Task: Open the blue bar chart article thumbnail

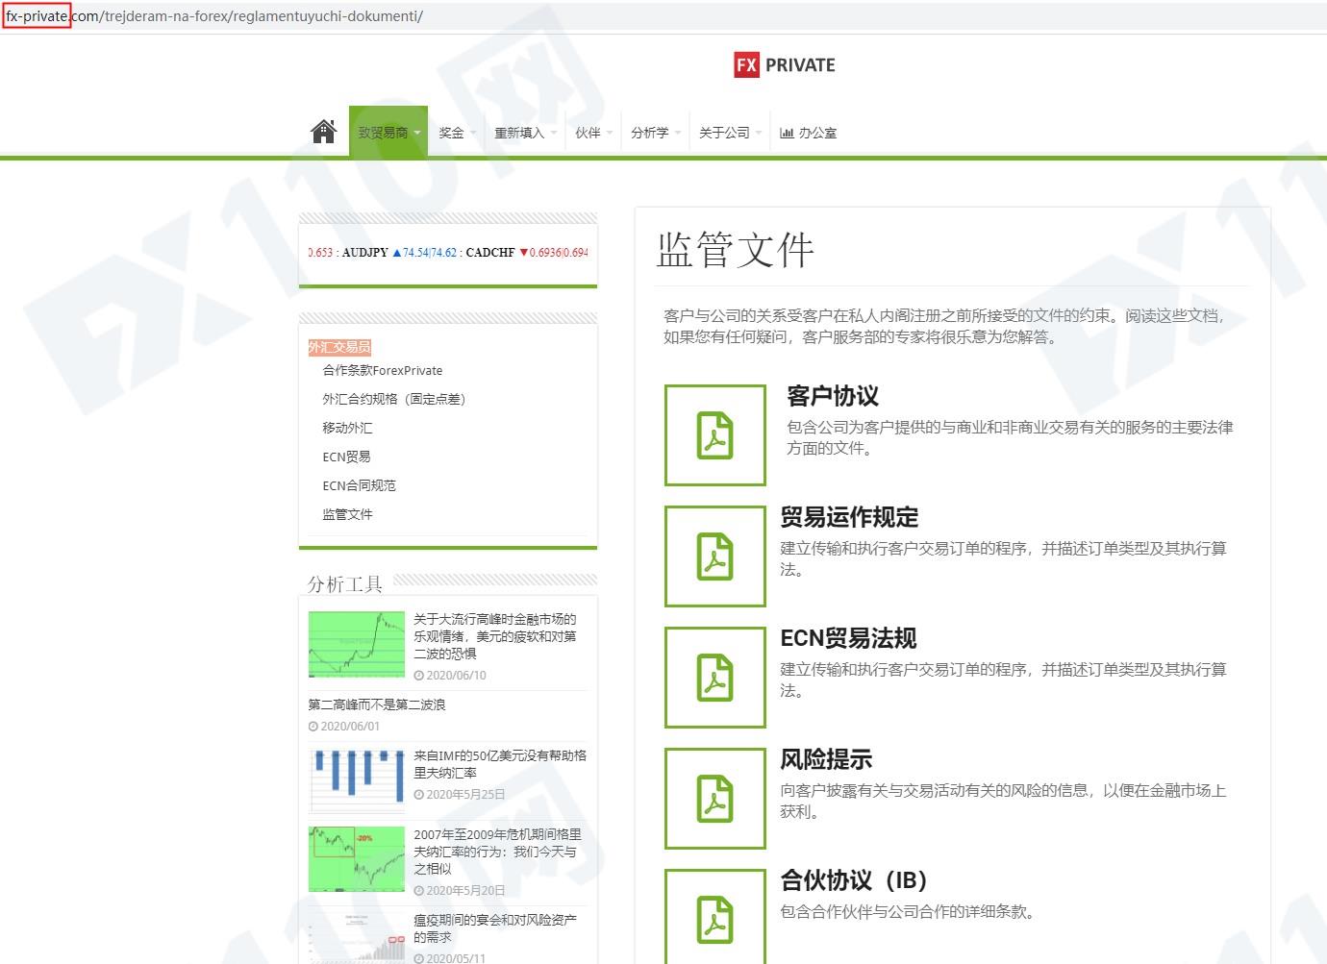Action: pyautogui.click(x=357, y=781)
